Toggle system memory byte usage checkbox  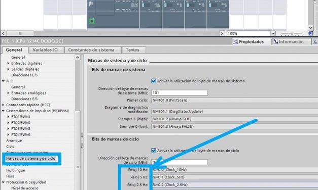(x=154, y=81)
